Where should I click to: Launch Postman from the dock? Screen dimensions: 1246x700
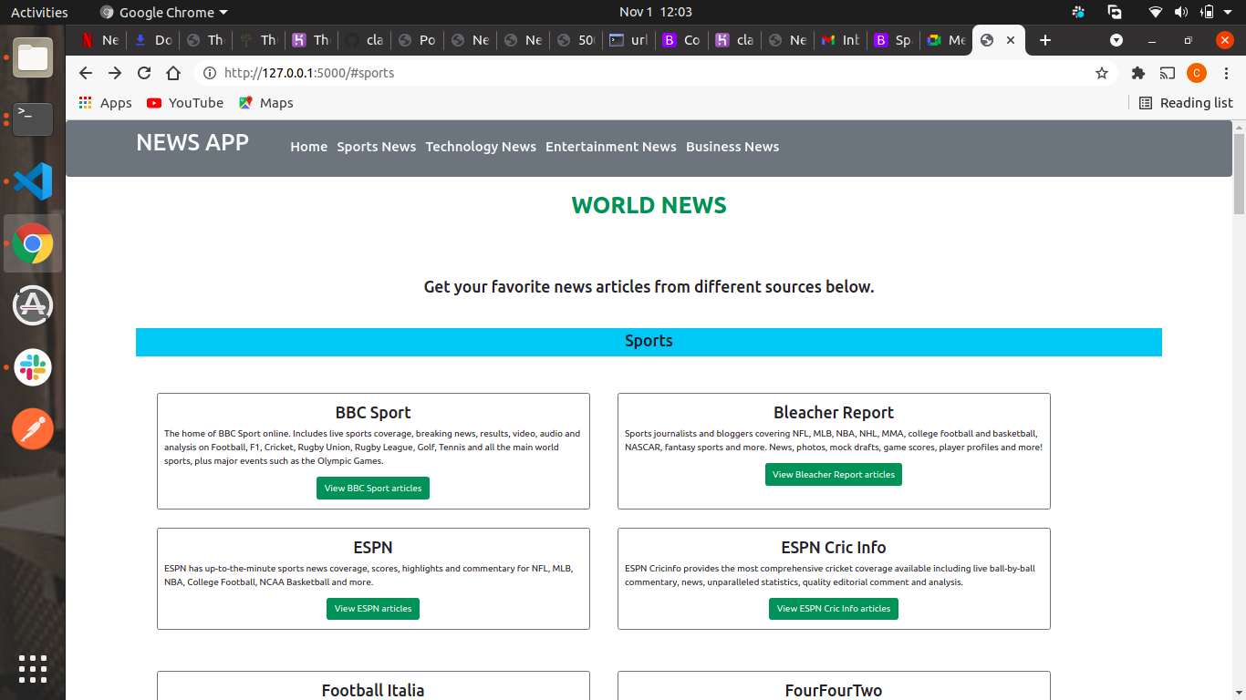pos(33,428)
